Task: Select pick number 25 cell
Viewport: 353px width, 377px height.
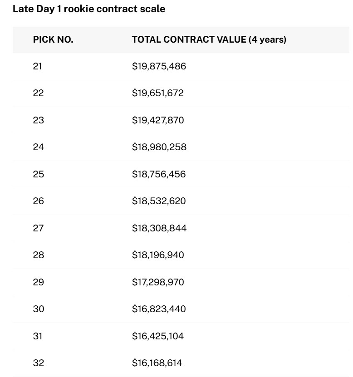Action: point(38,174)
